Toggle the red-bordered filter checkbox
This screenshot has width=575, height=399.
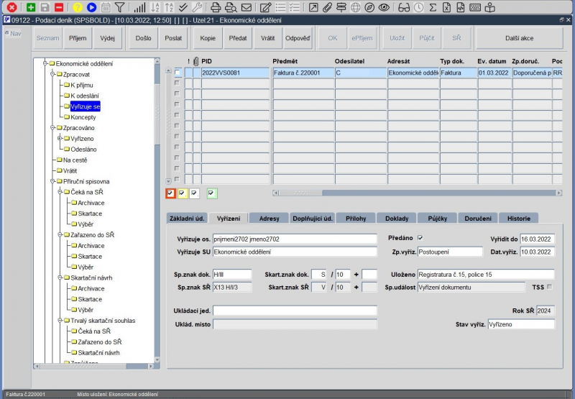(170, 193)
